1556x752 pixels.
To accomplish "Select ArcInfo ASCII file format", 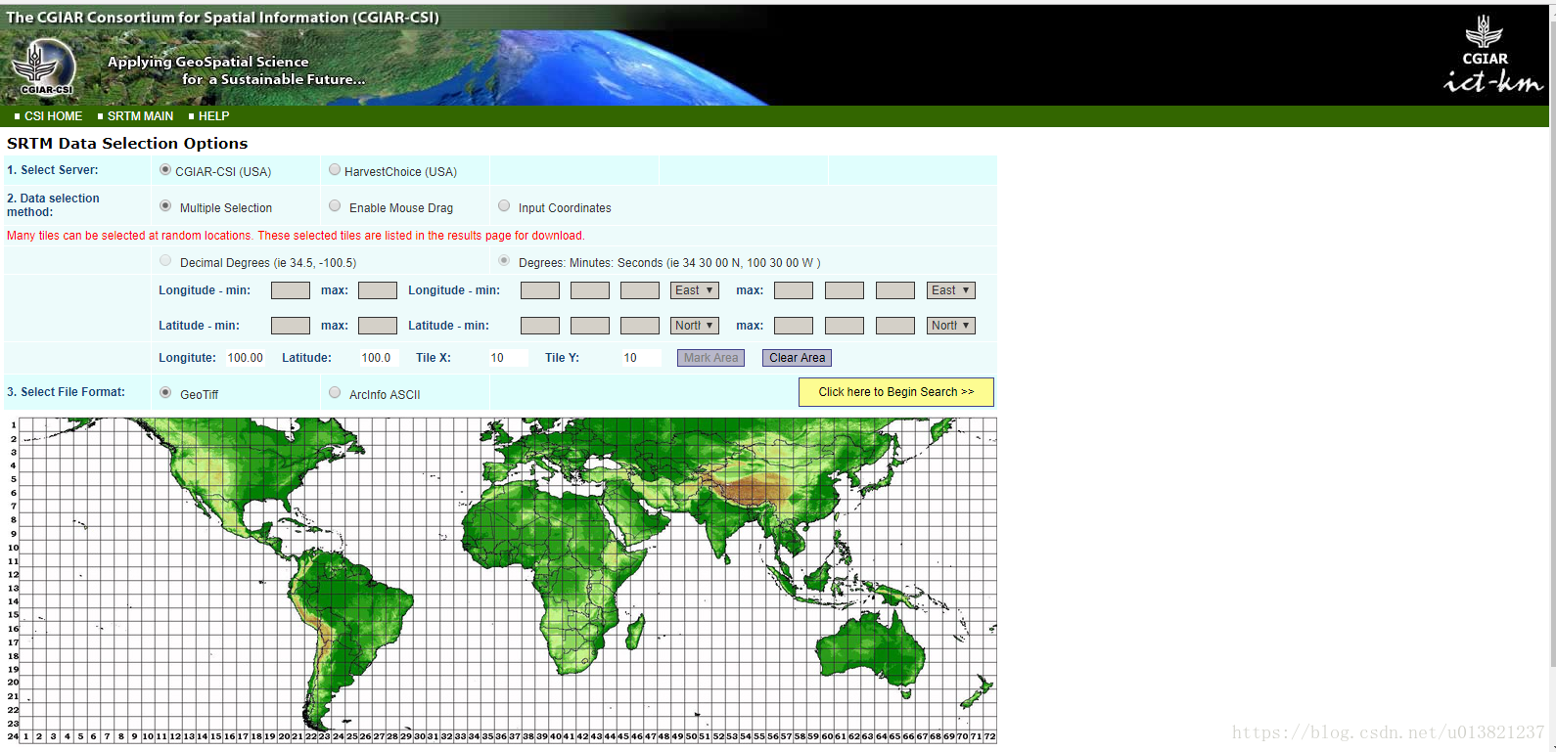I will [x=335, y=393].
